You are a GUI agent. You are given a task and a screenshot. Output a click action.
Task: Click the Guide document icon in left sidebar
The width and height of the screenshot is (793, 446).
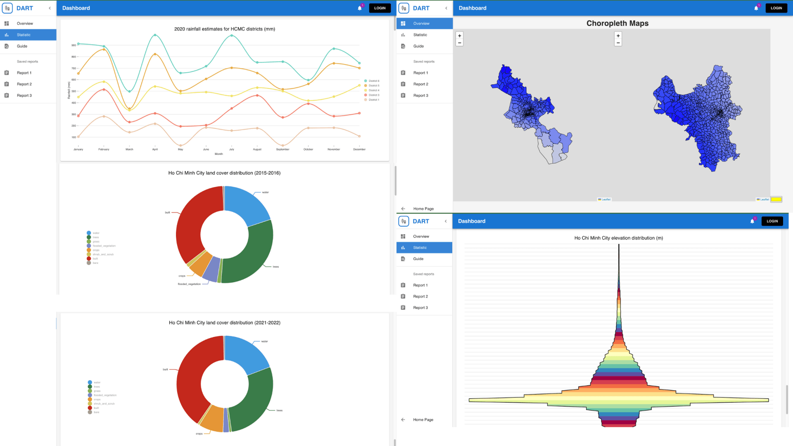pos(7,46)
